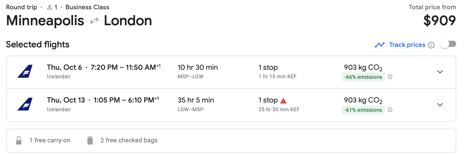465x155 pixels.
Task: Click the red layover warning triangle
Action: pos(283,101)
